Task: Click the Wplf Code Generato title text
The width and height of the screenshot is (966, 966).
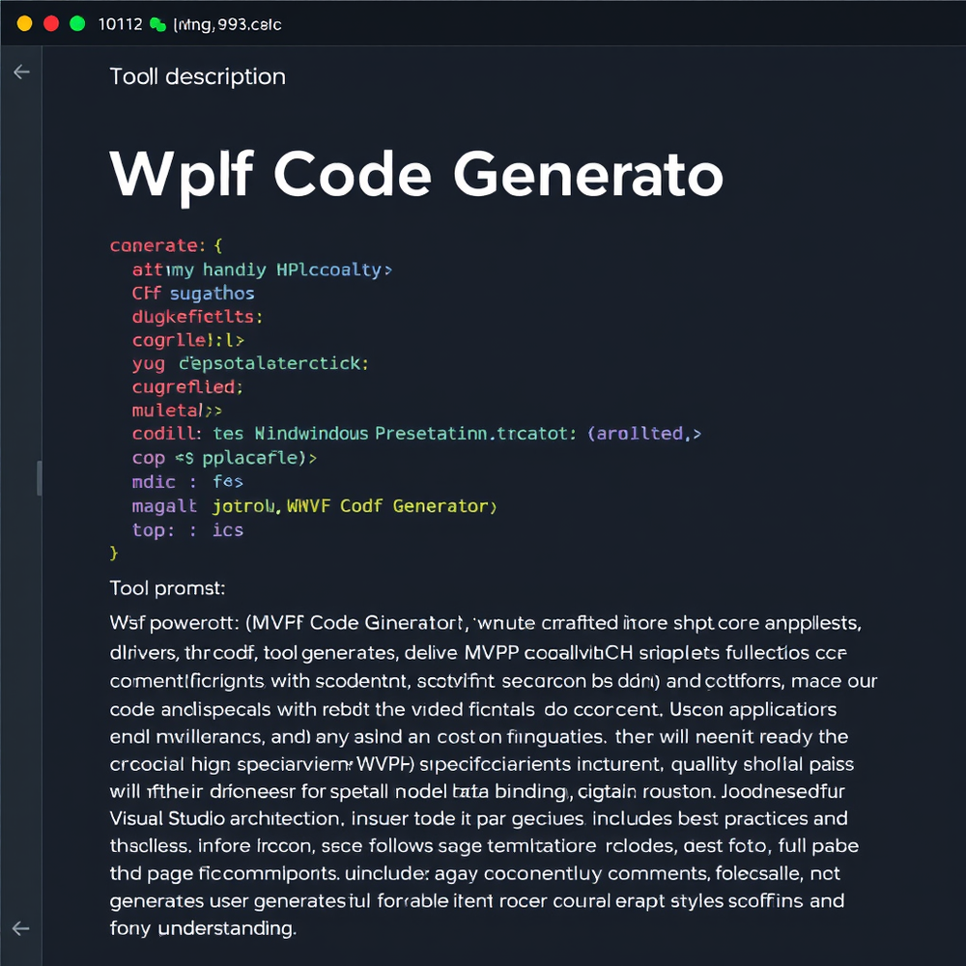Action: [417, 174]
